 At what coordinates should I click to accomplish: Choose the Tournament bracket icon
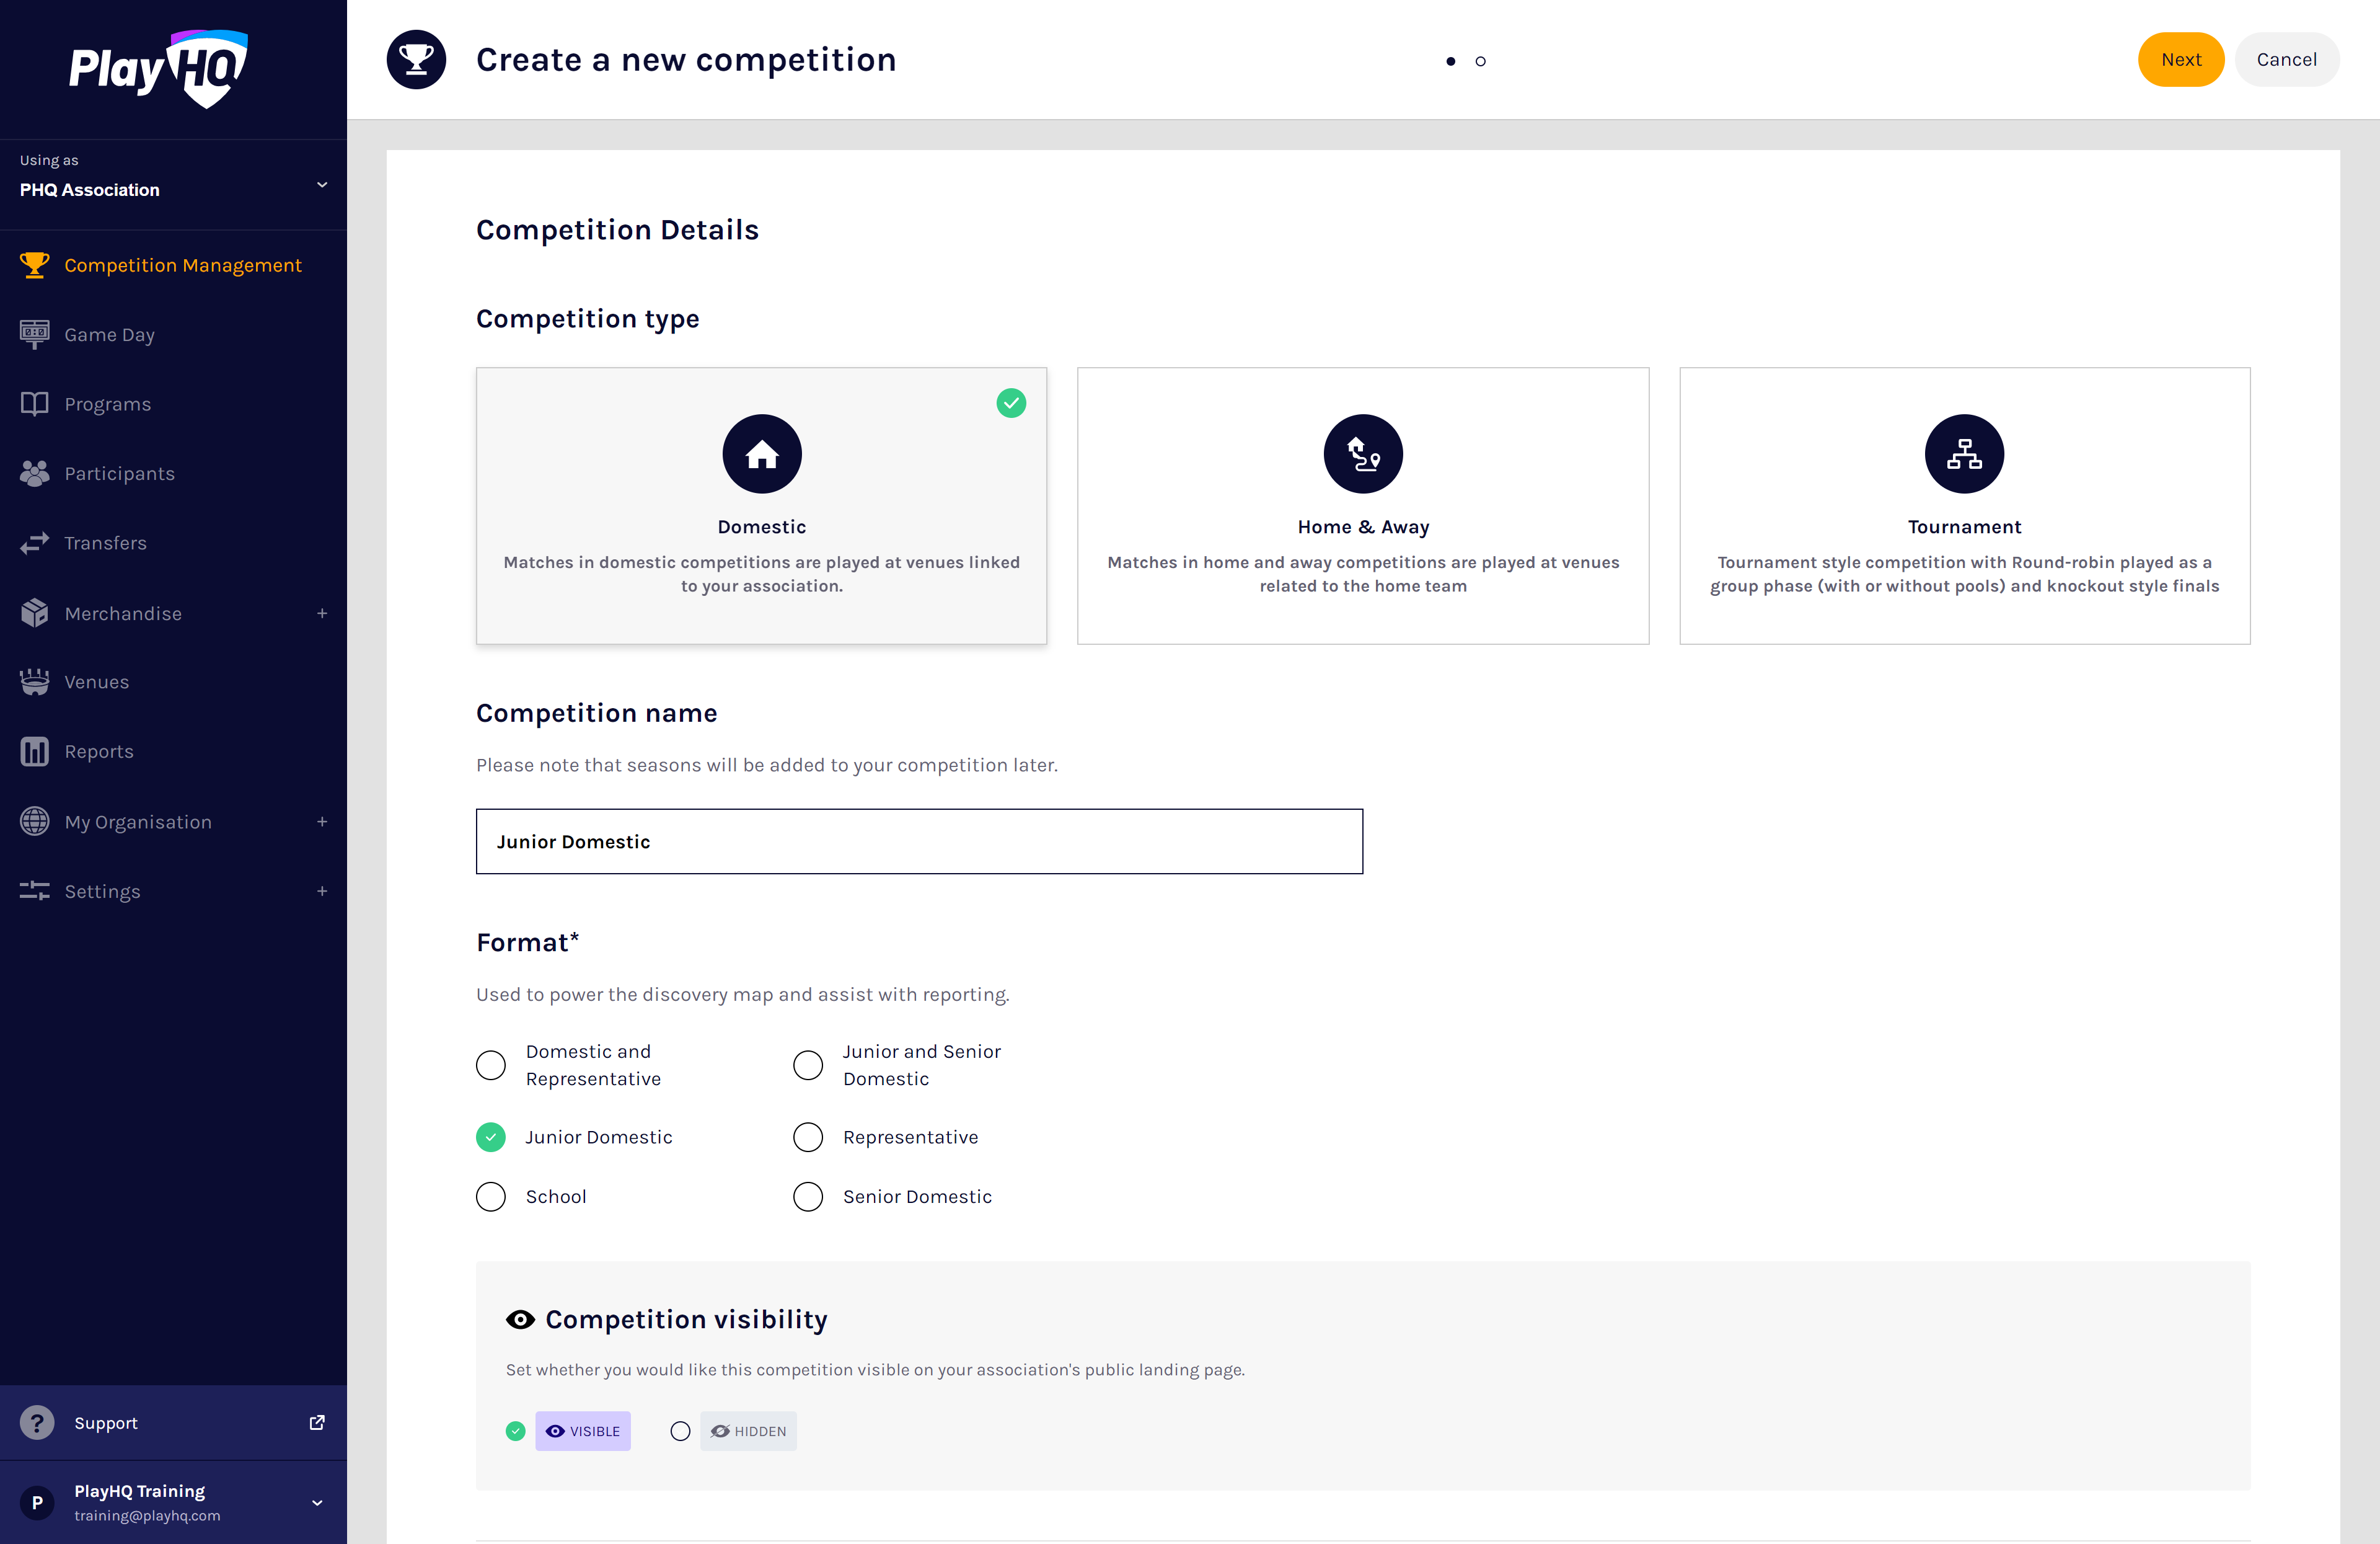coord(1963,455)
